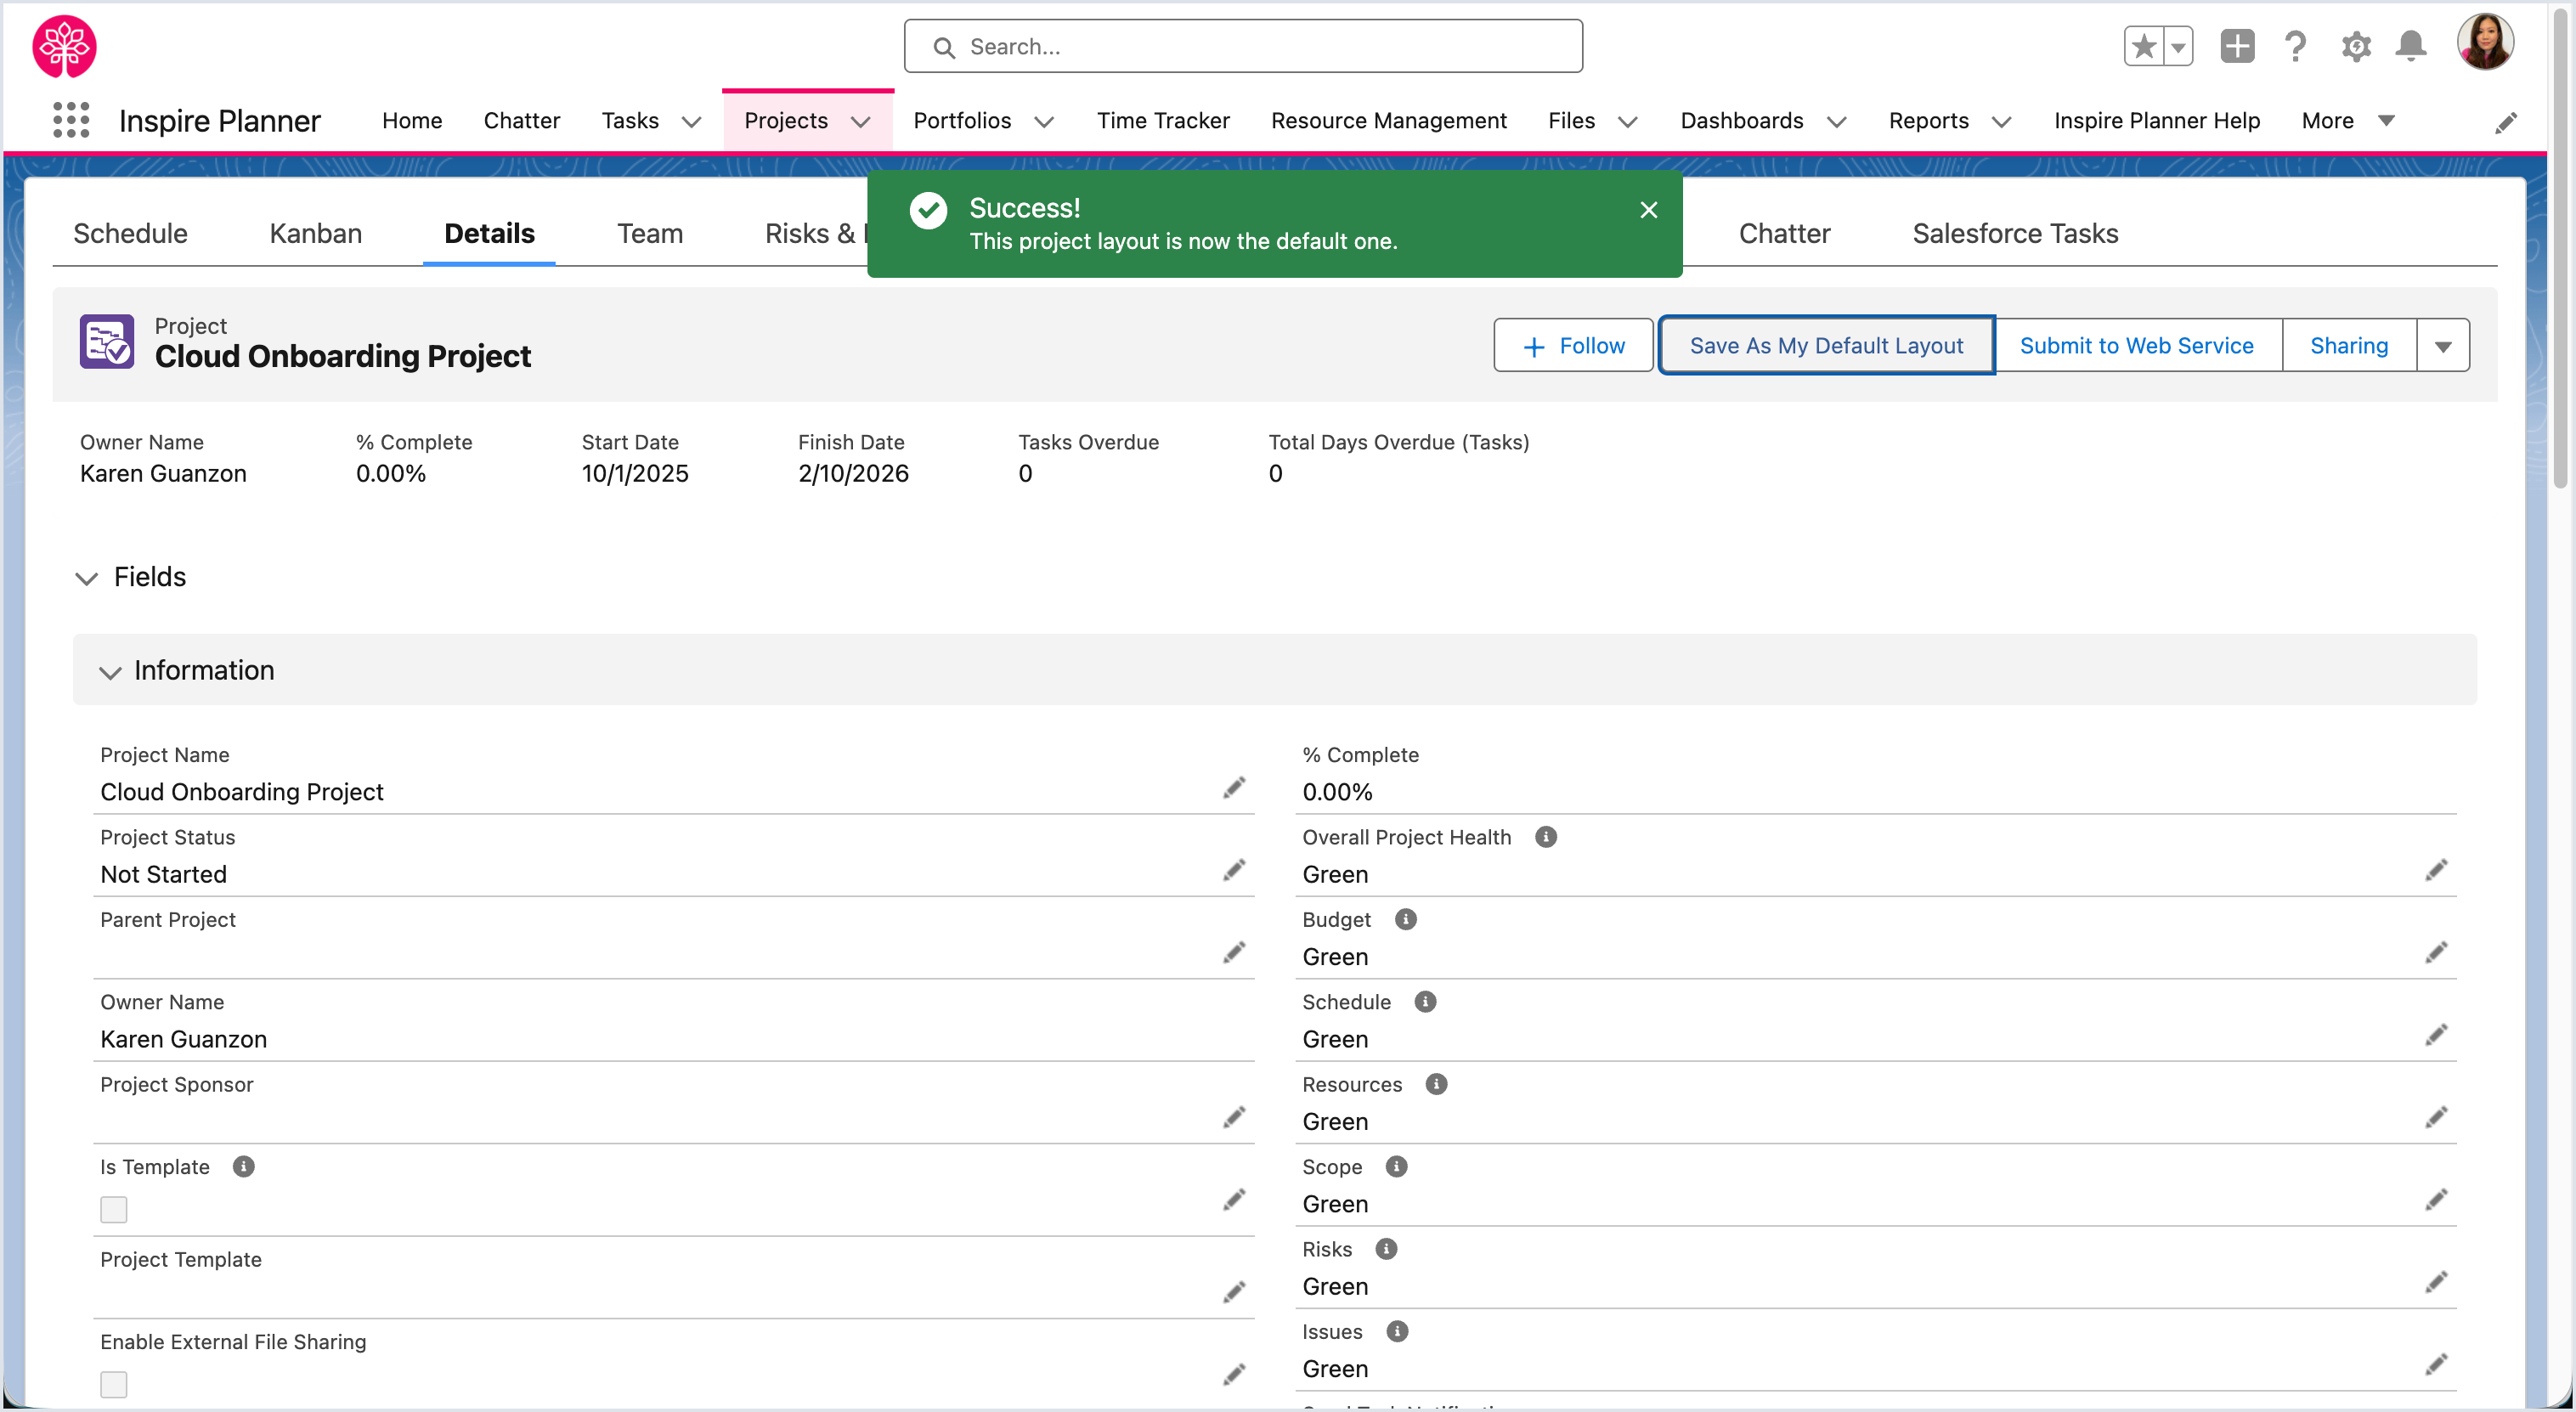Edit navigation bar with pencil icon
Screen dimensions: 2576x1412
[x=2506, y=122]
